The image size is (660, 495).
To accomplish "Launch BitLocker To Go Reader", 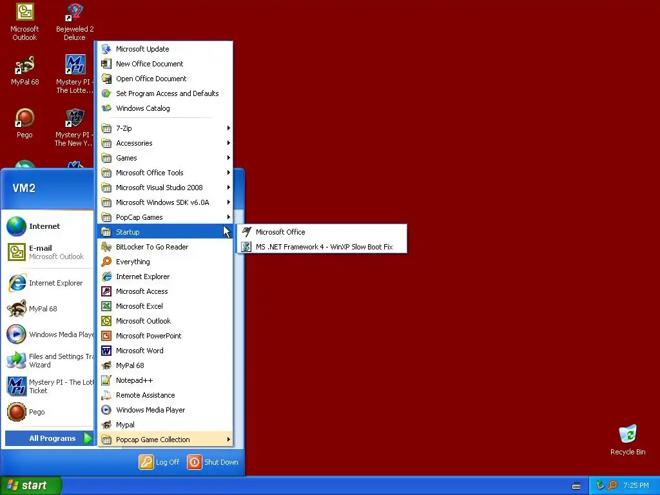I will pyautogui.click(x=165, y=247).
